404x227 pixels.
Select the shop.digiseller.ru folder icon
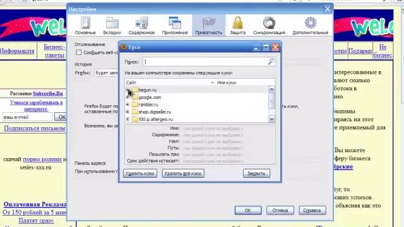tap(134, 112)
